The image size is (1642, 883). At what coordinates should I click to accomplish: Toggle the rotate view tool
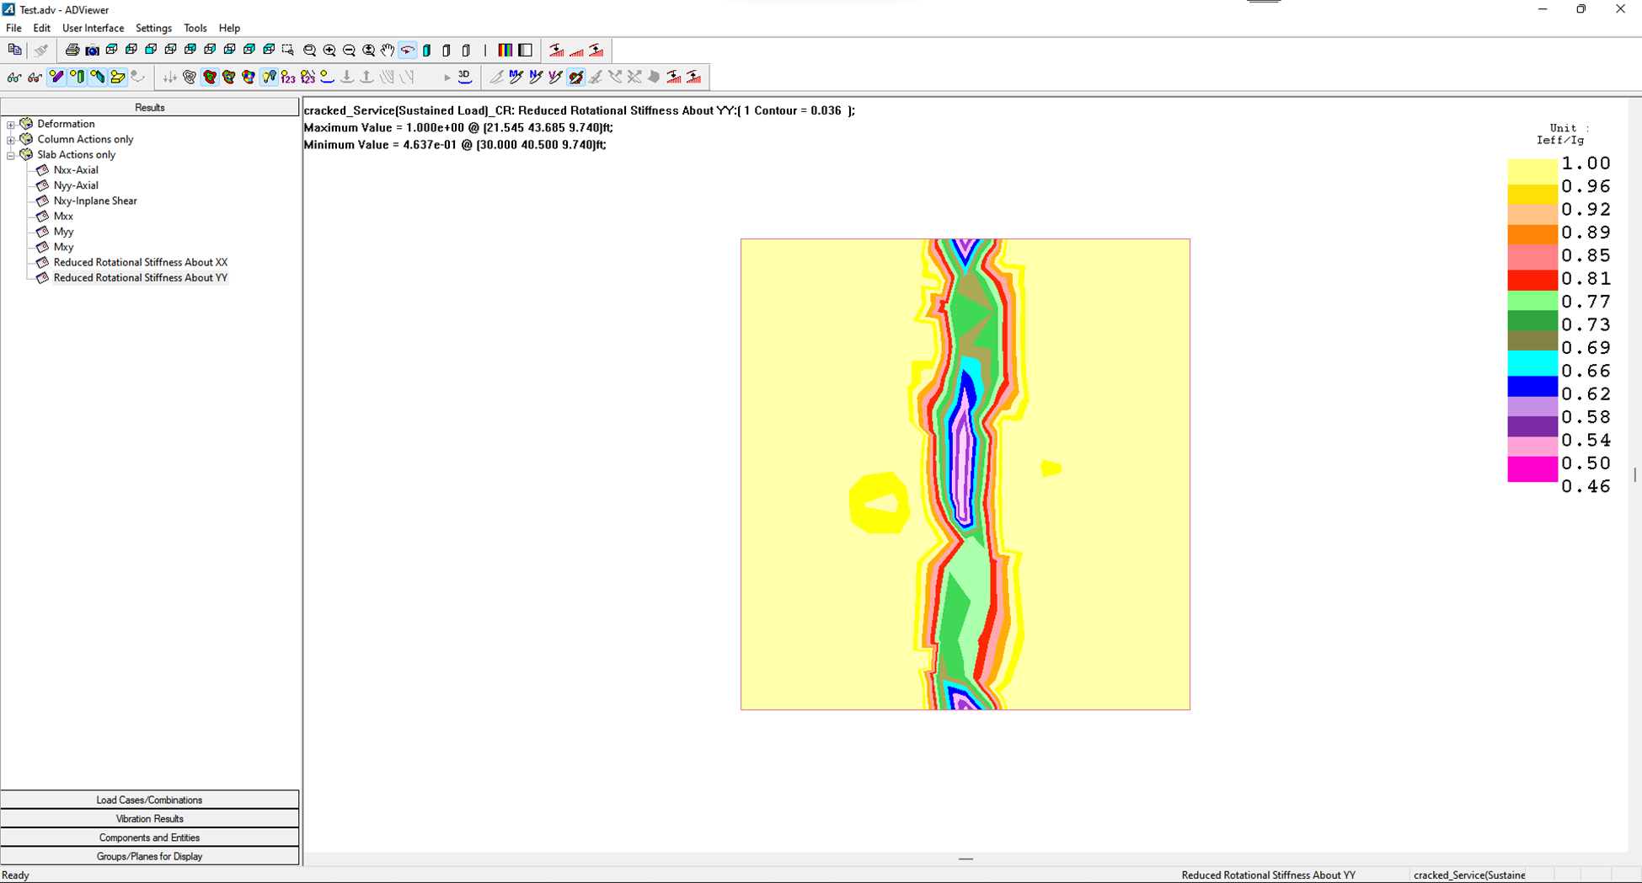pos(407,51)
